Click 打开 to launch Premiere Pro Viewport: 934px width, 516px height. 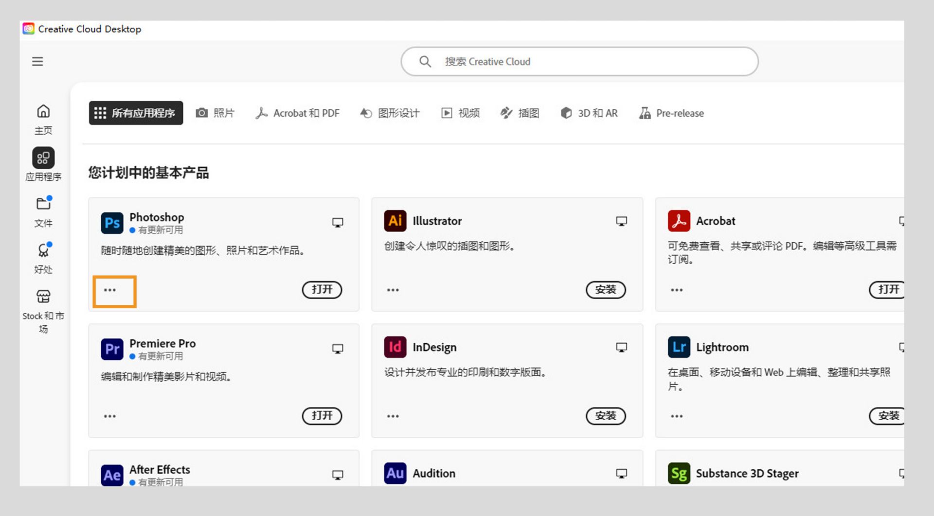pyautogui.click(x=322, y=416)
